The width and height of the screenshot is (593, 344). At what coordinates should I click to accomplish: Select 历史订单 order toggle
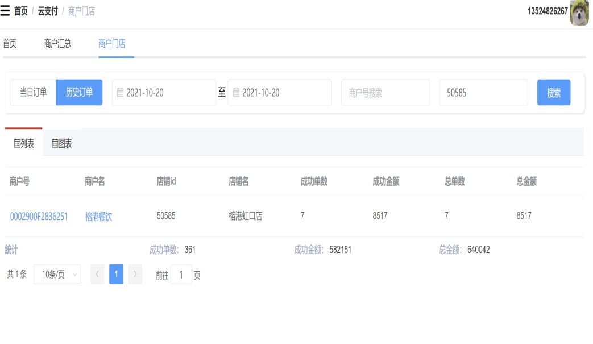coord(79,92)
